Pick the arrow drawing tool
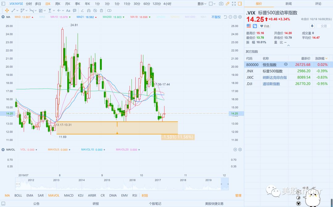The width and height of the screenshot is (333, 207). pos(59,11)
